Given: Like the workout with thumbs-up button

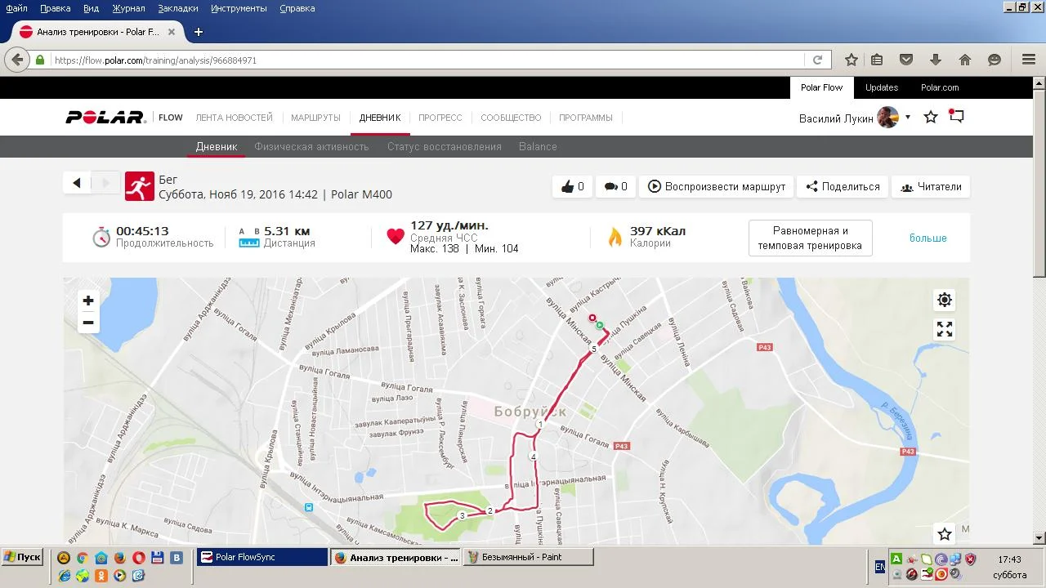Looking at the screenshot, I should point(572,186).
